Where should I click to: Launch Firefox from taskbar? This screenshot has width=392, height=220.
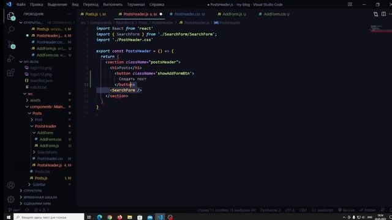[x=120, y=217]
